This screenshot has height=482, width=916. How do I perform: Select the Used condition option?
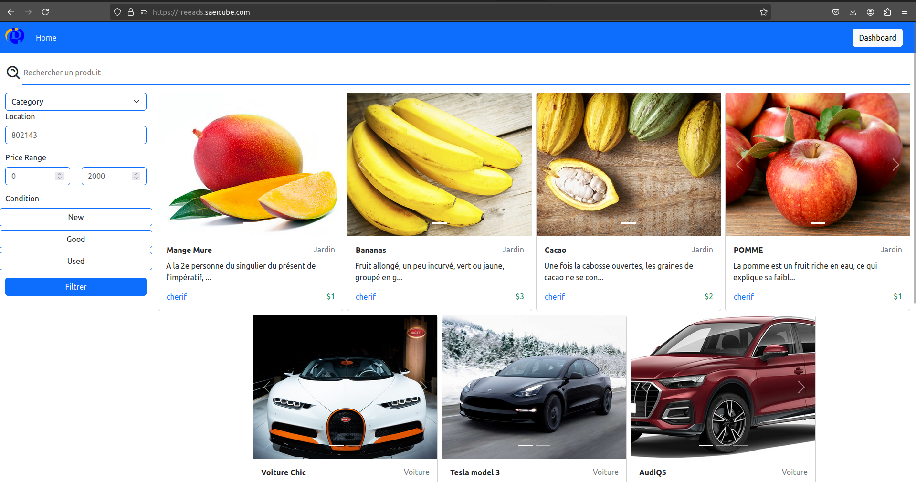76,261
